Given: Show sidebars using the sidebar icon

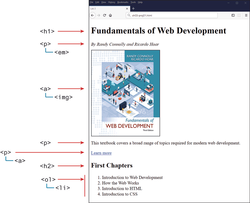Looking at the screenshot, I should (233, 15).
